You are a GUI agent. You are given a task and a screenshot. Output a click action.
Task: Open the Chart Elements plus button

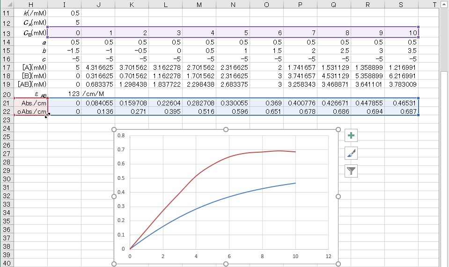[x=351, y=136]
